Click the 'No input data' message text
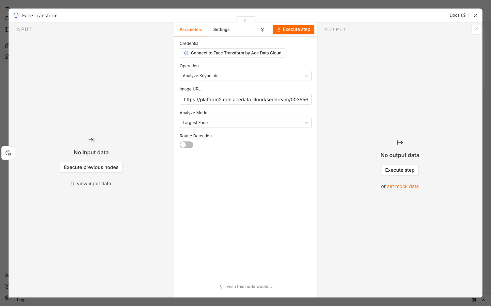 click(91, 152)
